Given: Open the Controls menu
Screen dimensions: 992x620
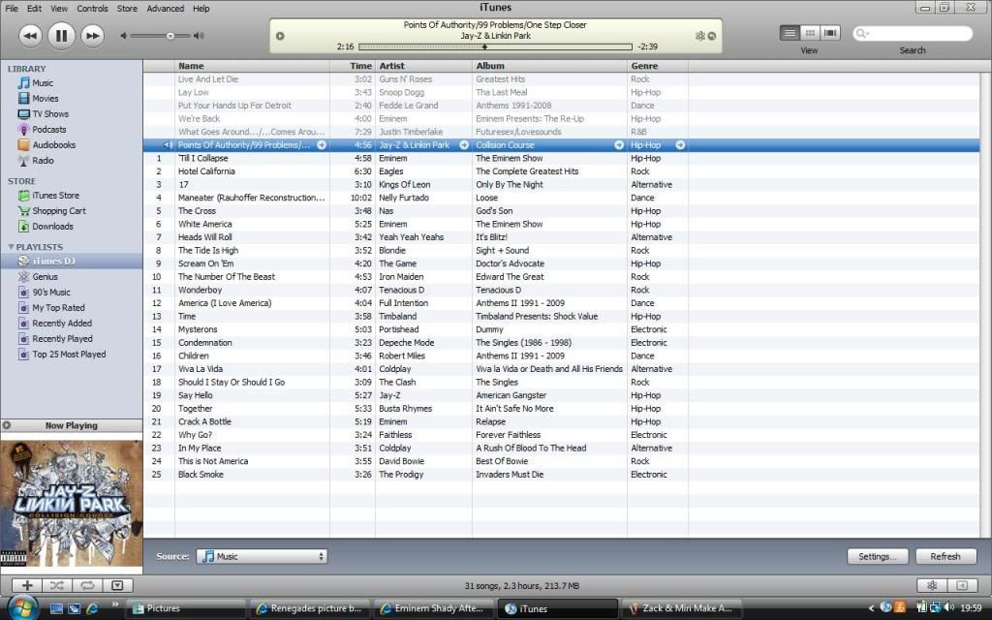Looking at the screenshot, I should [92, 8].
